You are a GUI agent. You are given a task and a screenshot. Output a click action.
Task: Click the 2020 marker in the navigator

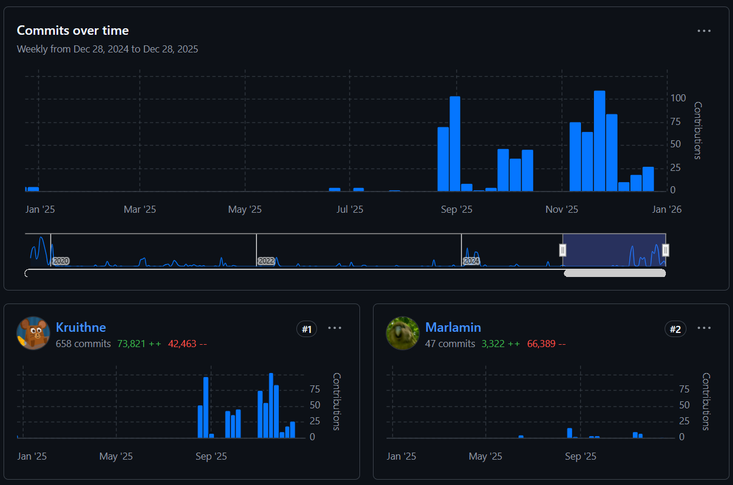[61, 260]
